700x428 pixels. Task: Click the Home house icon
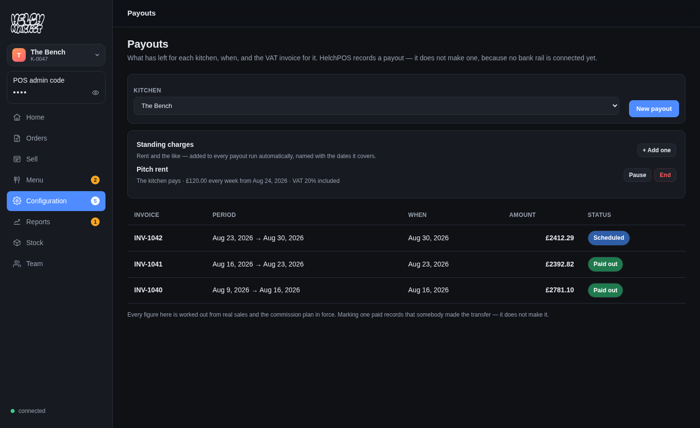coord(17,117)
